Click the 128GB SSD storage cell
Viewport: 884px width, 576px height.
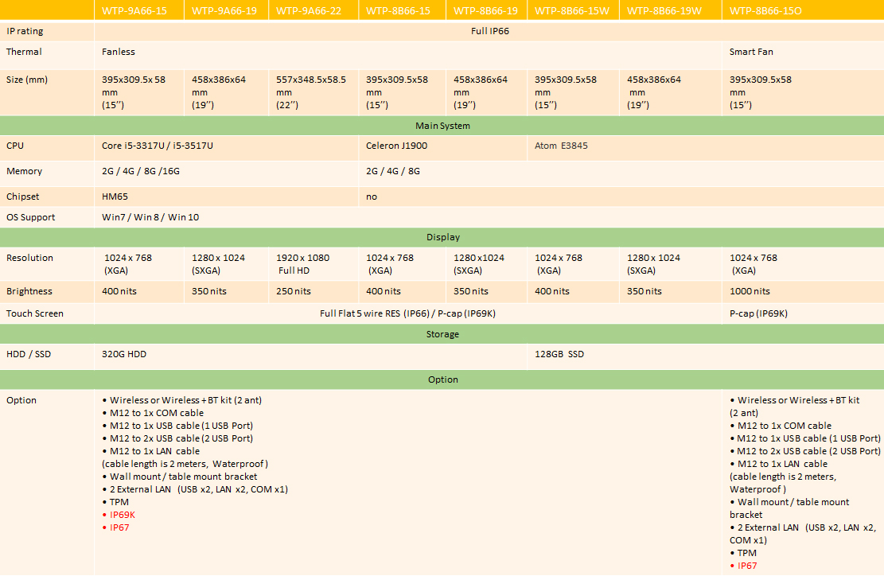click(559, 354)
